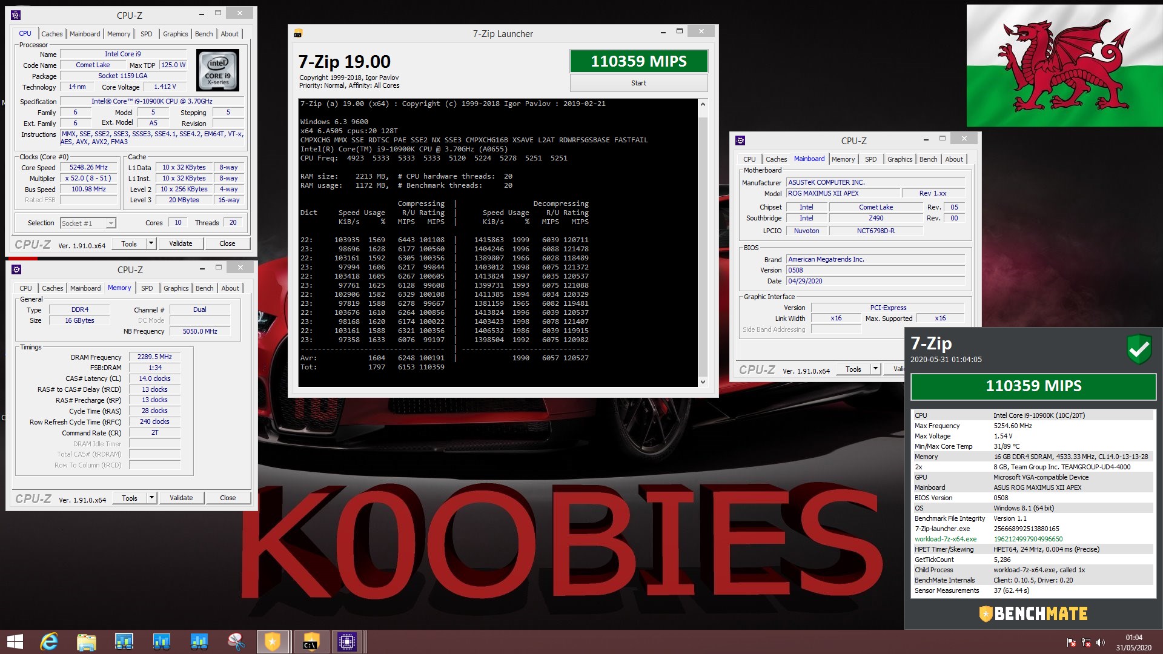The height and width of the screenshot is (654, 1163).
Task: Open Graphics tab in the Memory window
Action: [176, 288]
